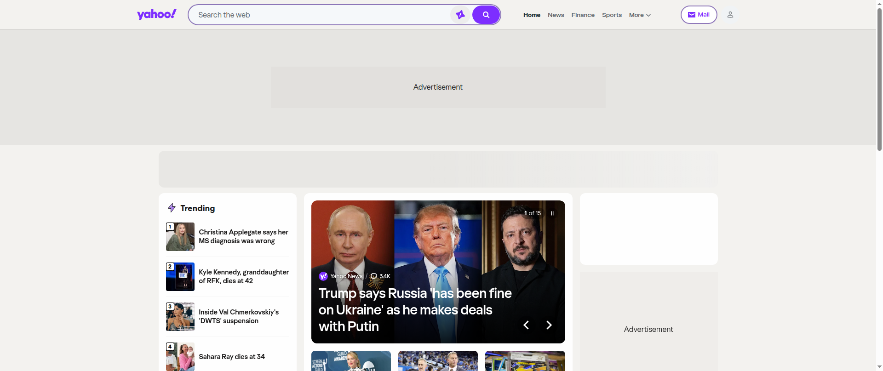Open the News nav item
The height and width of the screenshot is (371, 883).
click(556, 15)
